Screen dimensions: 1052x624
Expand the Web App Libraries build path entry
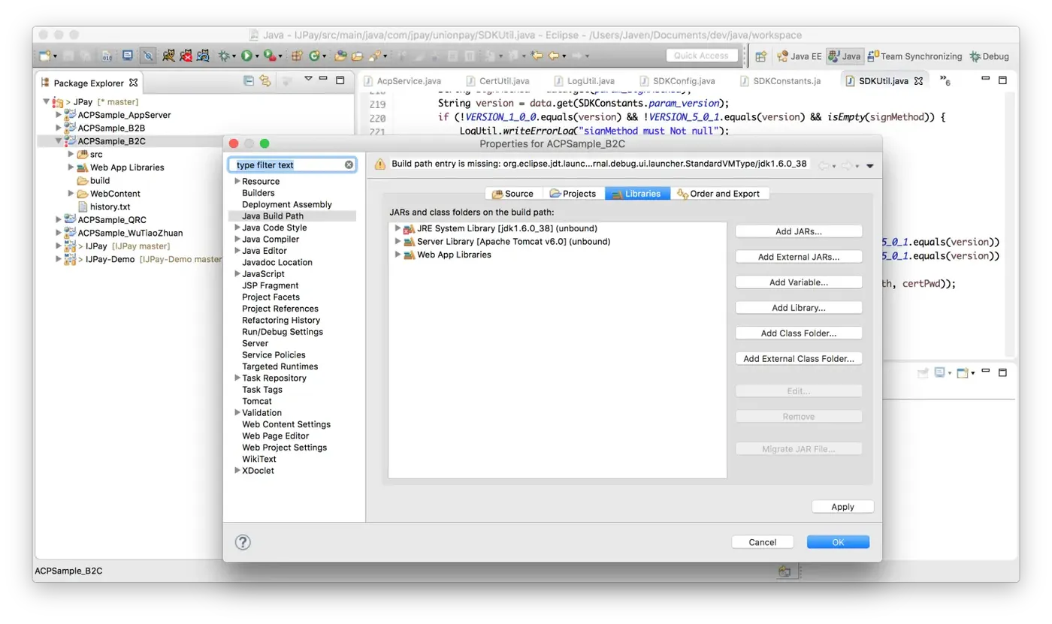pos(397,255)
